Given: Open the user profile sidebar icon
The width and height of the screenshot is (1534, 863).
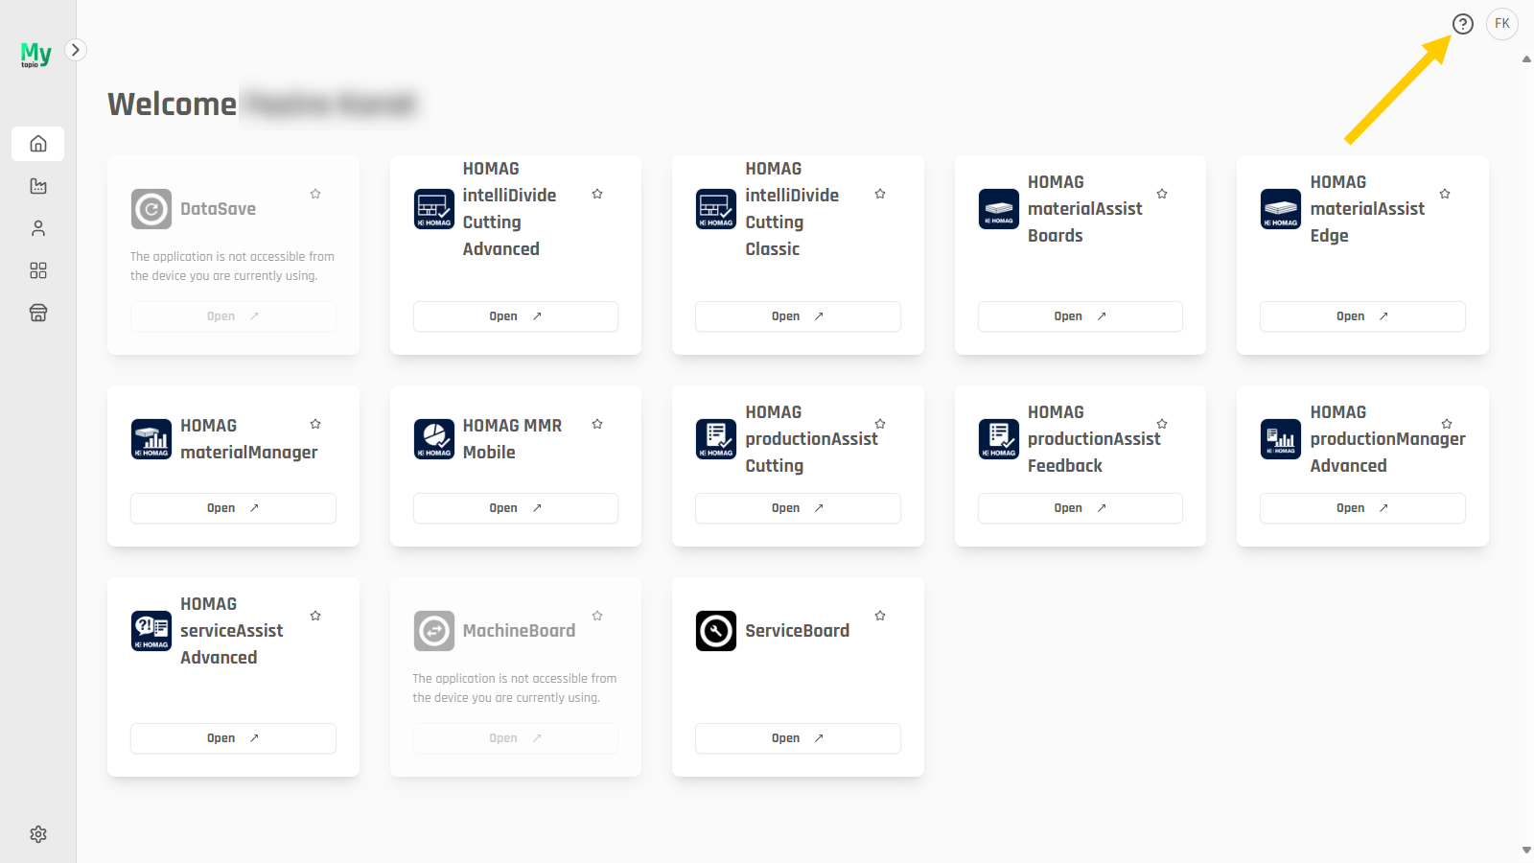Looking at the screenshot, I should coord(38,228).
